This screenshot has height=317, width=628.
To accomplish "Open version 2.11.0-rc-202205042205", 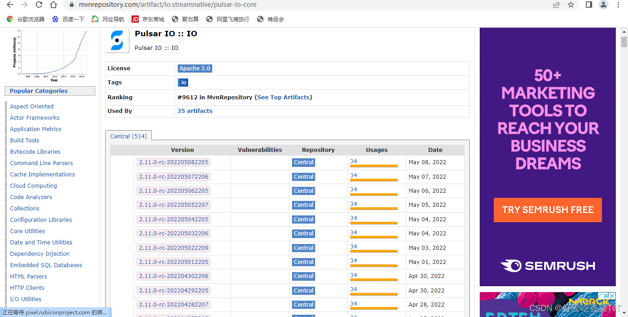I will (174, 219).
